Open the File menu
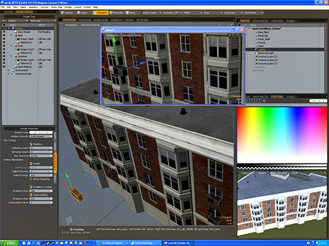This screenshot has width=329, height=246. [3, 7]
